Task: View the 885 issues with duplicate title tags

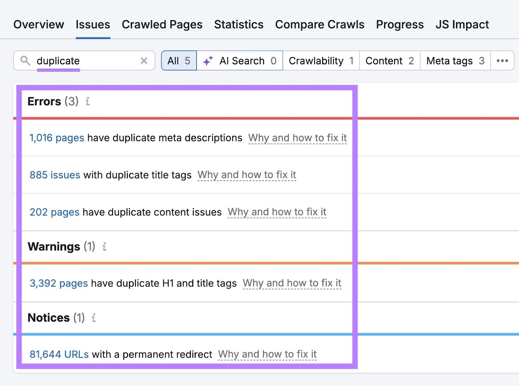Action: 54,175
